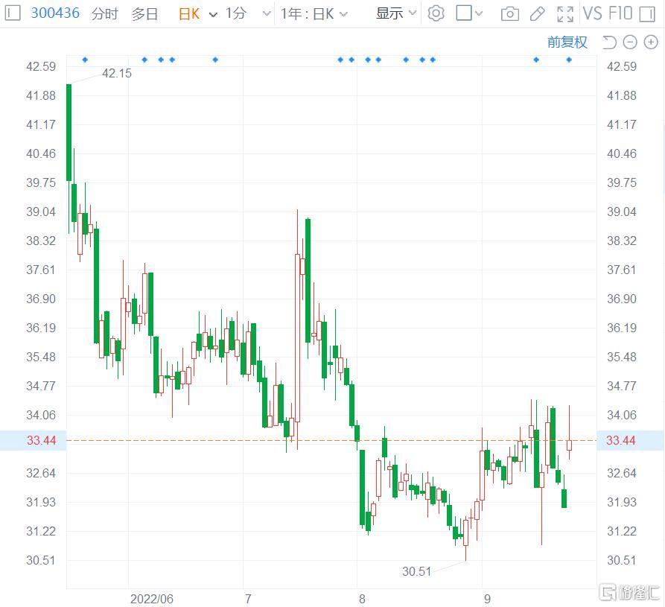Switch to the 分时 intraday view
The image size is (665, 607).
[104, 13]
